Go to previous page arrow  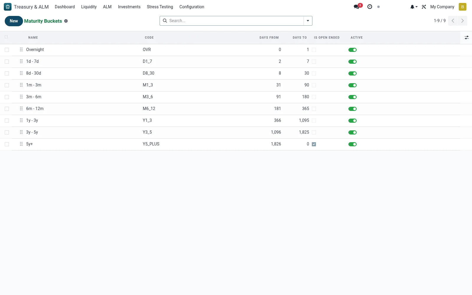453,21
